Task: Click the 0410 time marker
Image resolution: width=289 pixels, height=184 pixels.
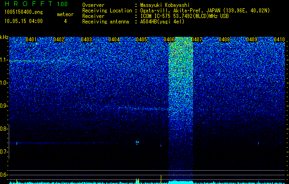Action: tap(279, 40)
